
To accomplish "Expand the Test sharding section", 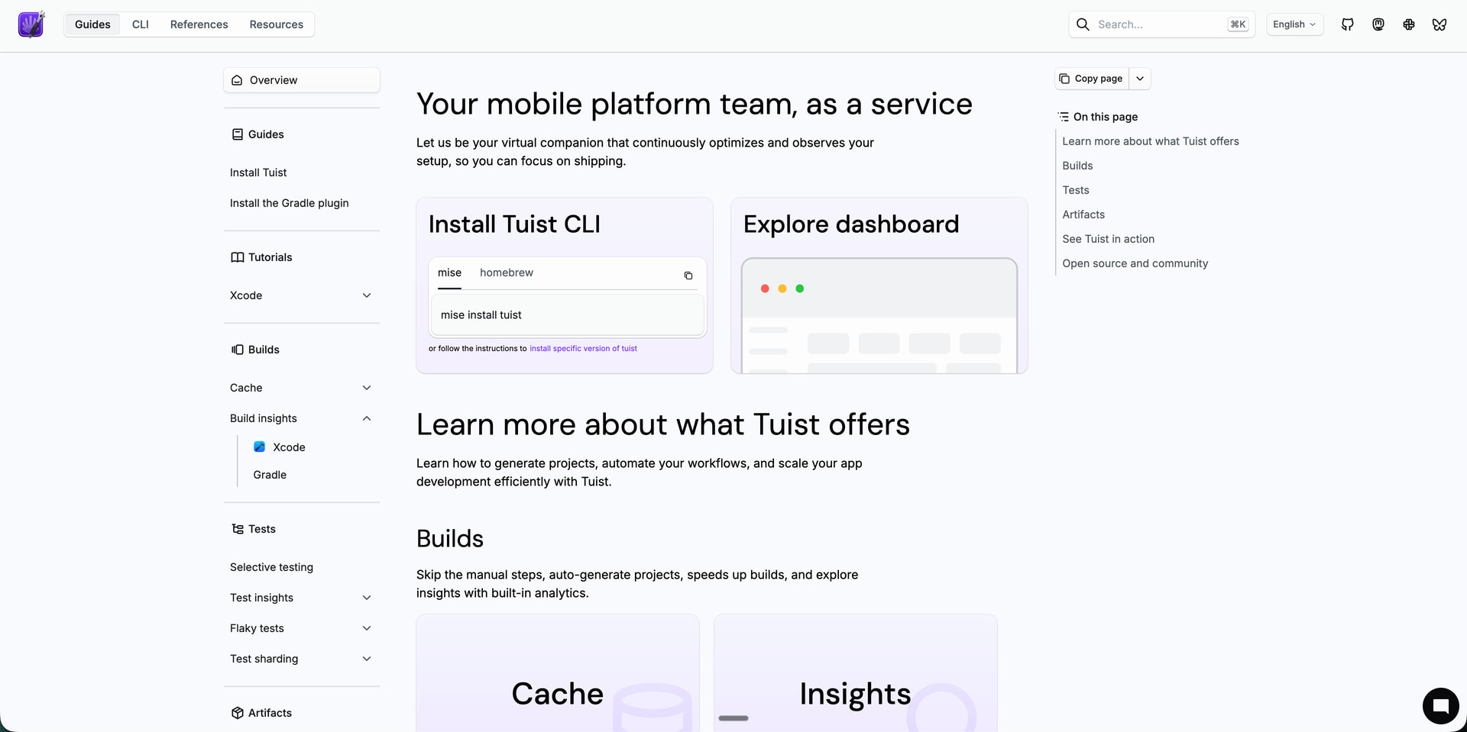I will coord(367,659).
